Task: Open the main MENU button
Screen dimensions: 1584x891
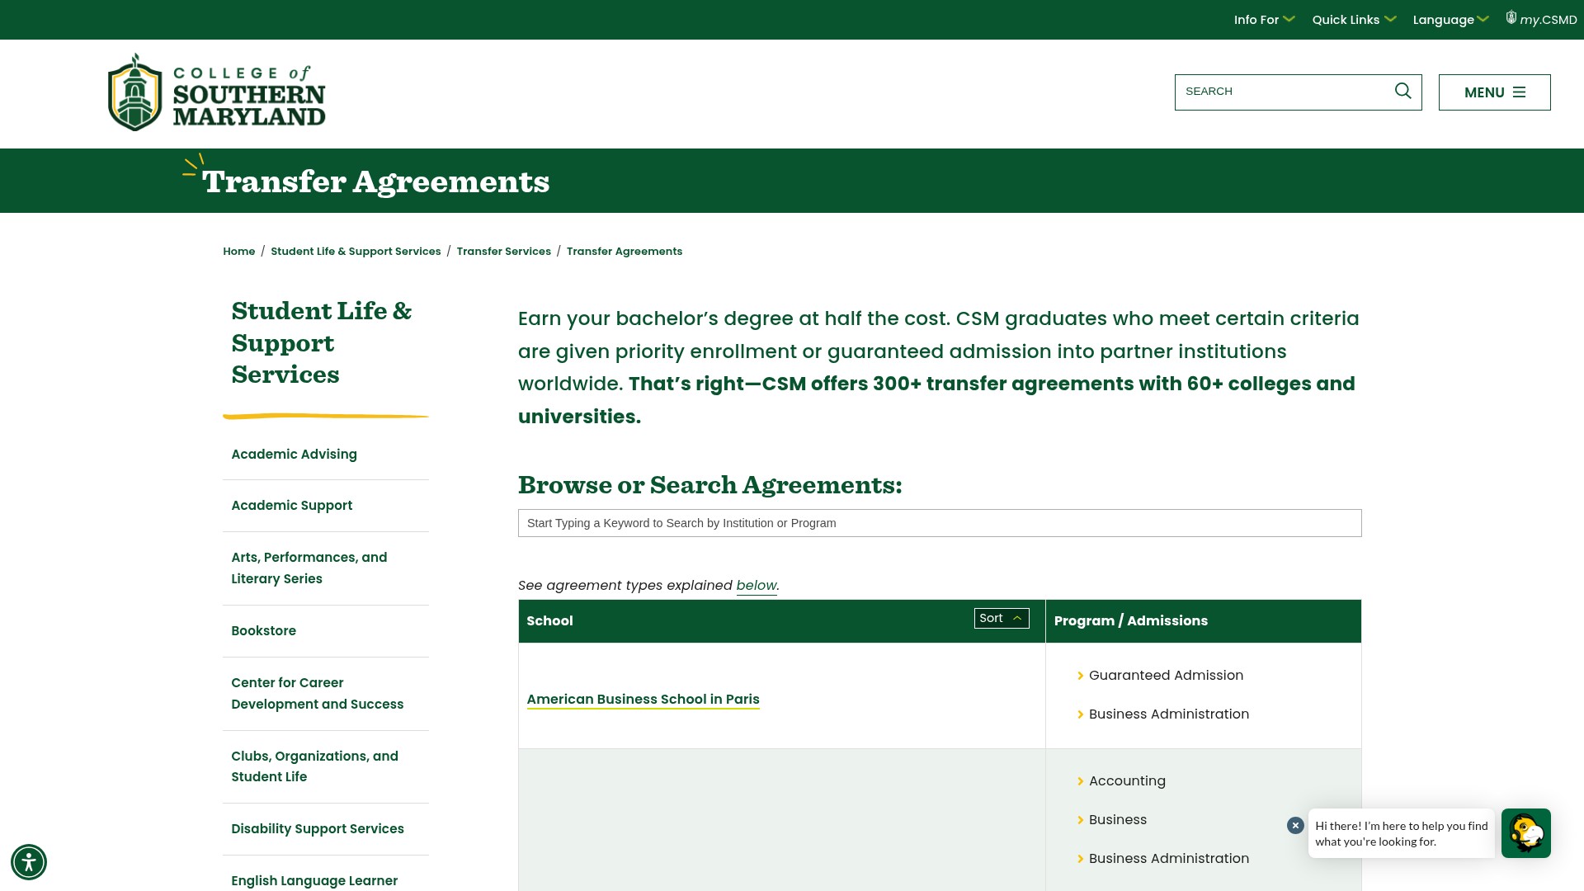Action: click(x=1494, y=92)
